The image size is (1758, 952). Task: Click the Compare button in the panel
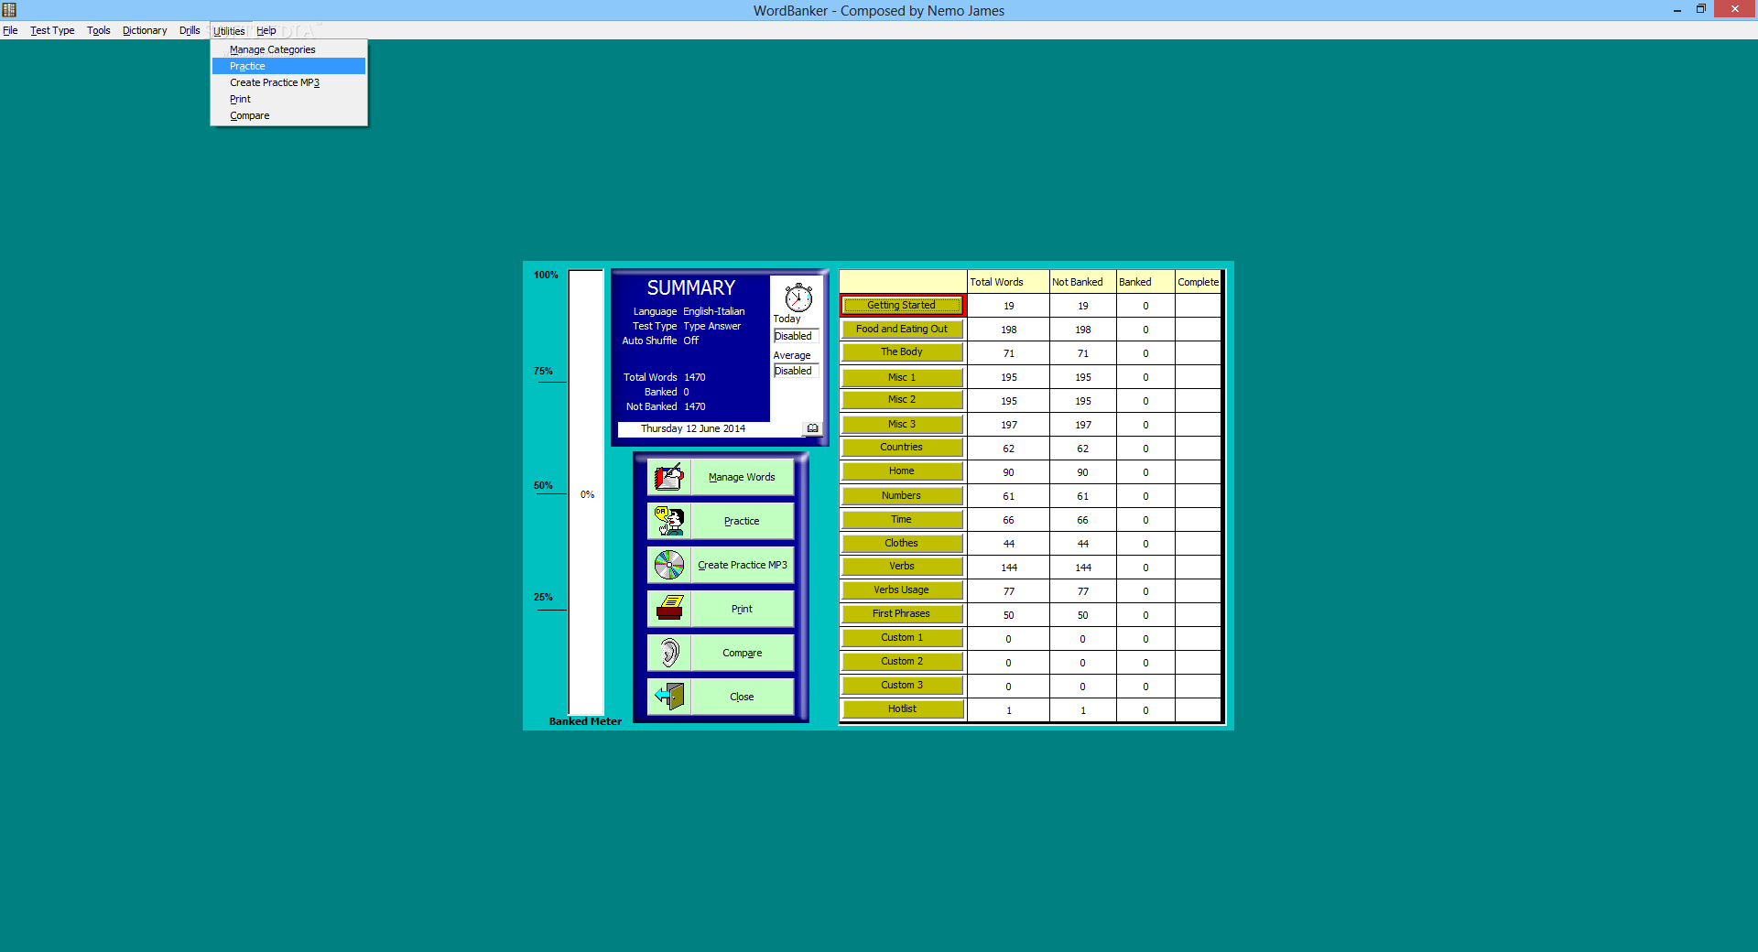click(742, 653)
